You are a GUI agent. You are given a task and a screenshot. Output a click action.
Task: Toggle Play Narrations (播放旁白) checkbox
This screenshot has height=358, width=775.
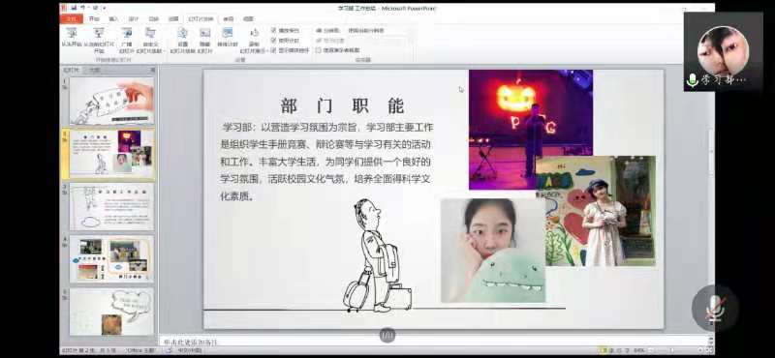pos(274,30)
